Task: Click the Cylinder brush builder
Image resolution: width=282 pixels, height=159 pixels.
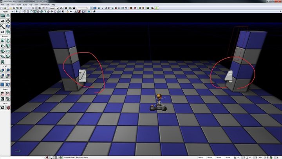Action: [8, 46]
